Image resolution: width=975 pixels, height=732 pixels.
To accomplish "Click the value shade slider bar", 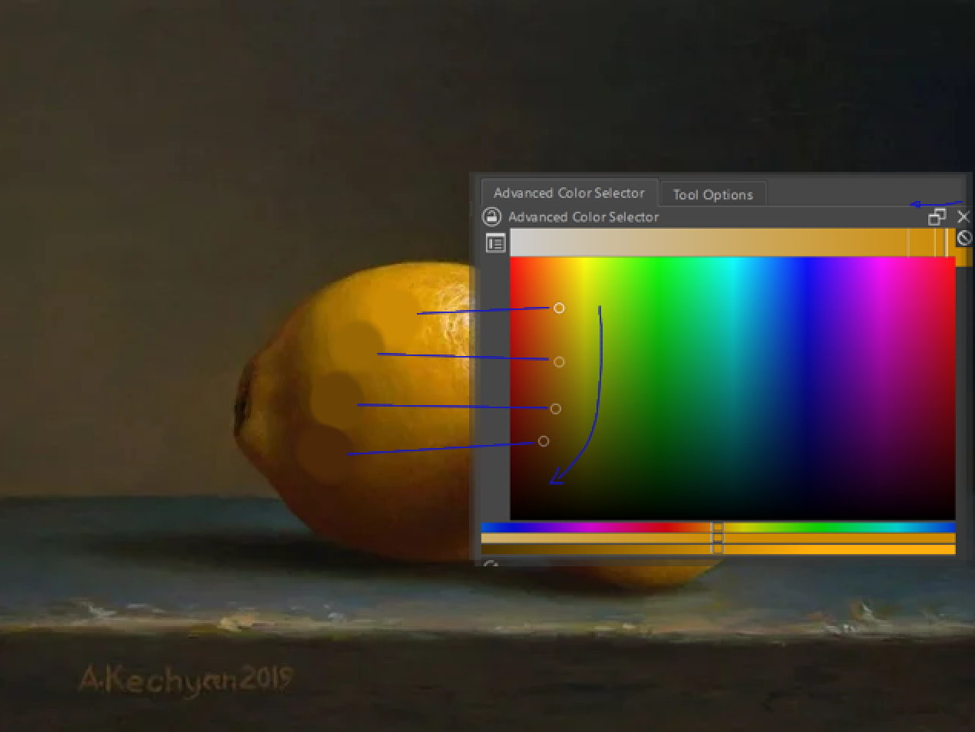I will pos(718,549).
